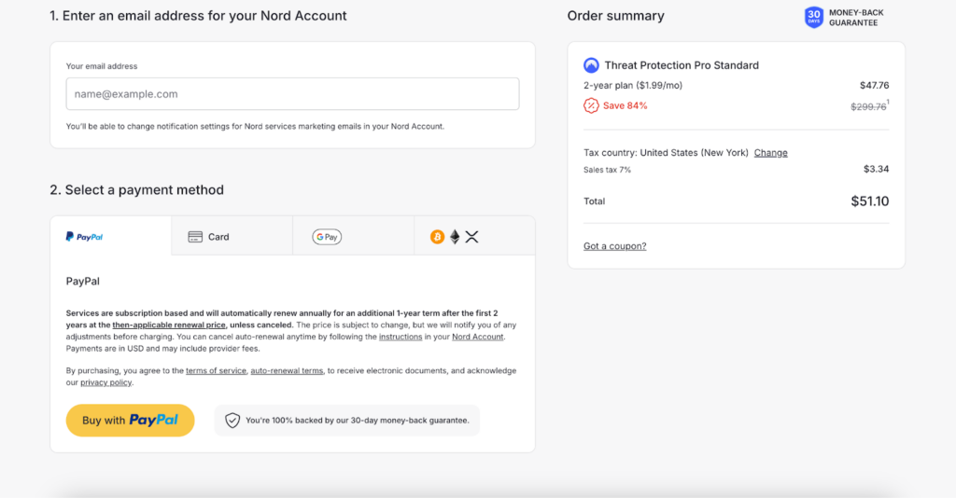Open the then-applicable renewal price link
This screenshot has width=956, height=498.
169,325
